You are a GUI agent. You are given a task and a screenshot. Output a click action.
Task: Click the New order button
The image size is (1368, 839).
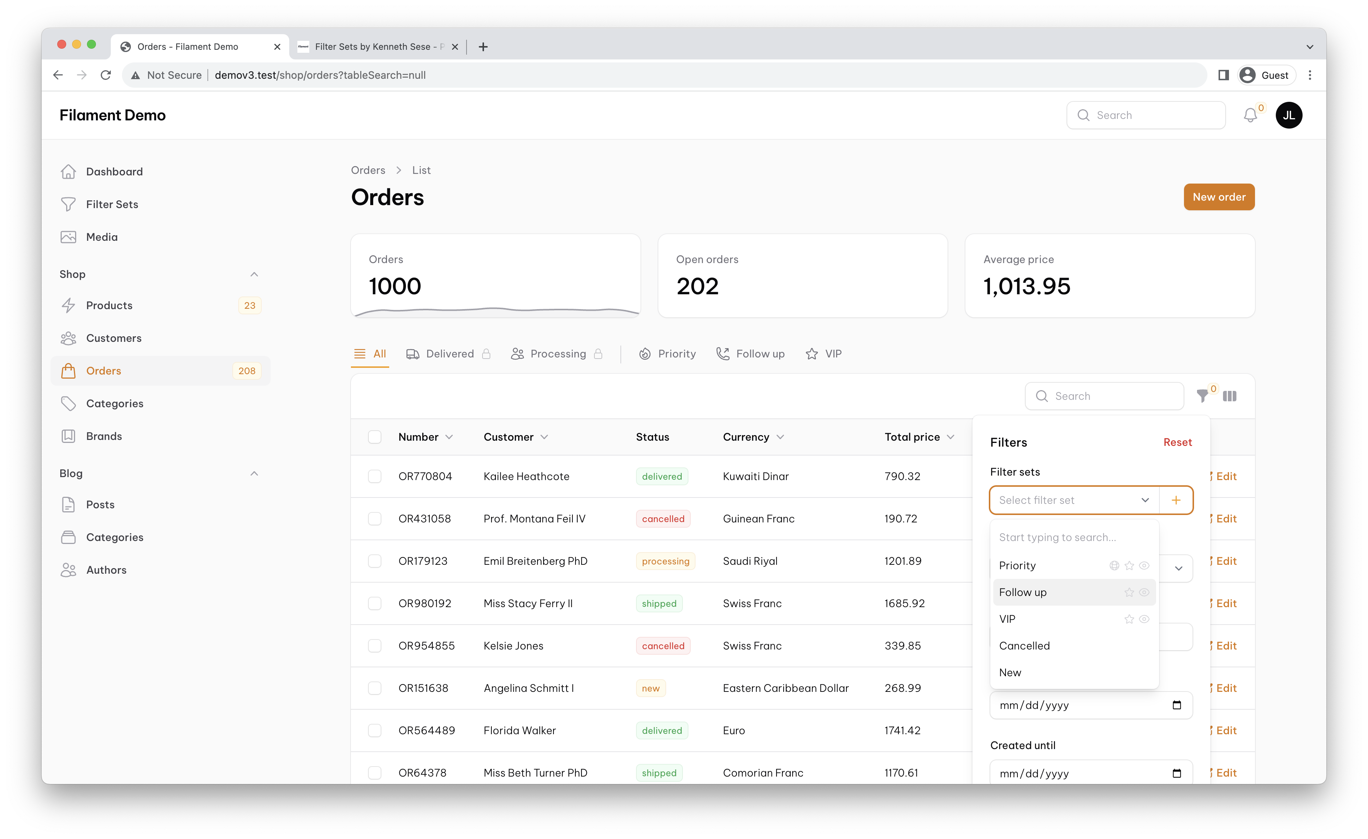tap(1219, 197)
